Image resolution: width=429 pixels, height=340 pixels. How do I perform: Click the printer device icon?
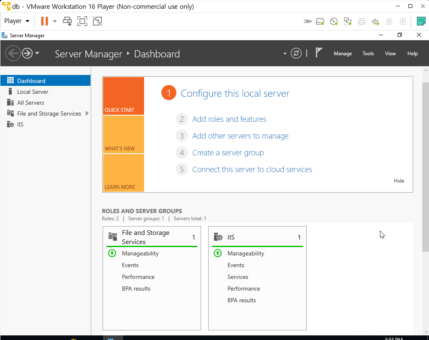coord(362,21)
